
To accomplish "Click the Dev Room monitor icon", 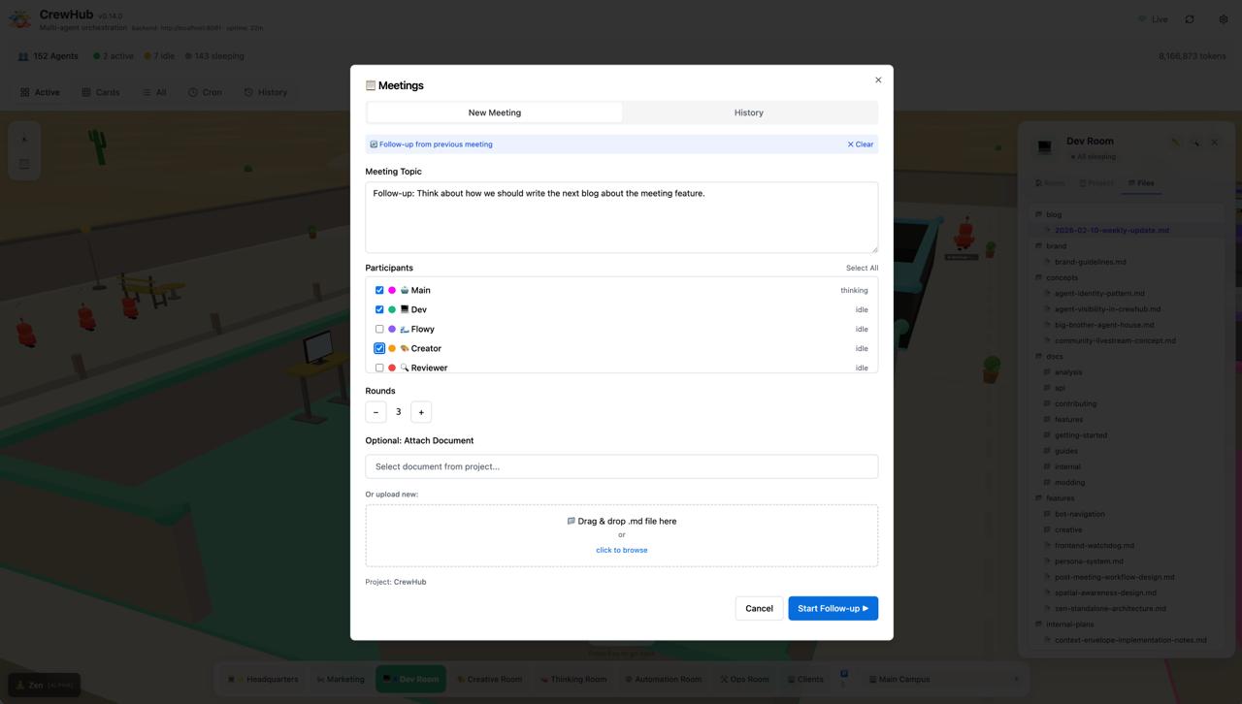I will [x=1045, y=147].
